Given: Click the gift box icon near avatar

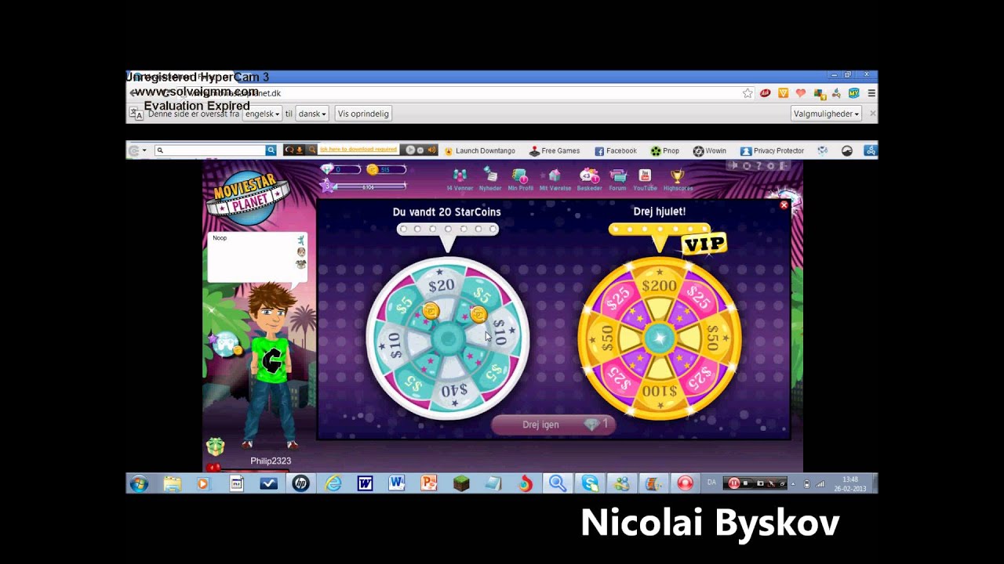Looking at the screenshot, I should [215, 446].
